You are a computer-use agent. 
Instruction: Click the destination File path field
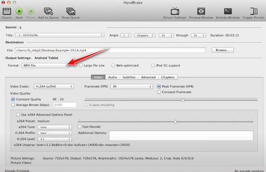point(110,50)
